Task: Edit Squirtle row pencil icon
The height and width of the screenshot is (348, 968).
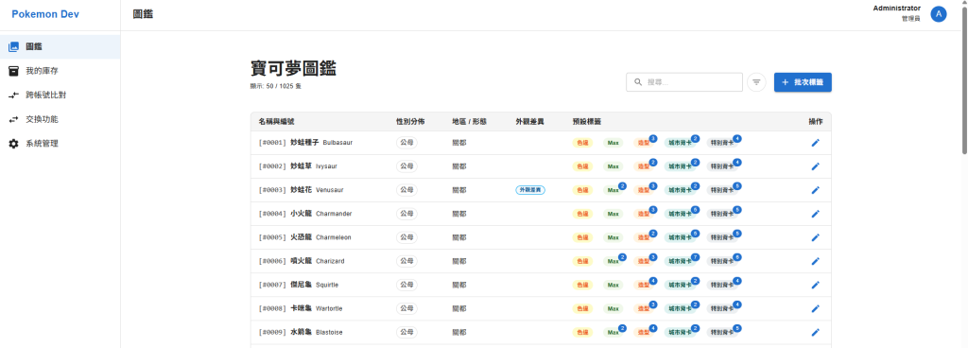Action: coord(816,285)
